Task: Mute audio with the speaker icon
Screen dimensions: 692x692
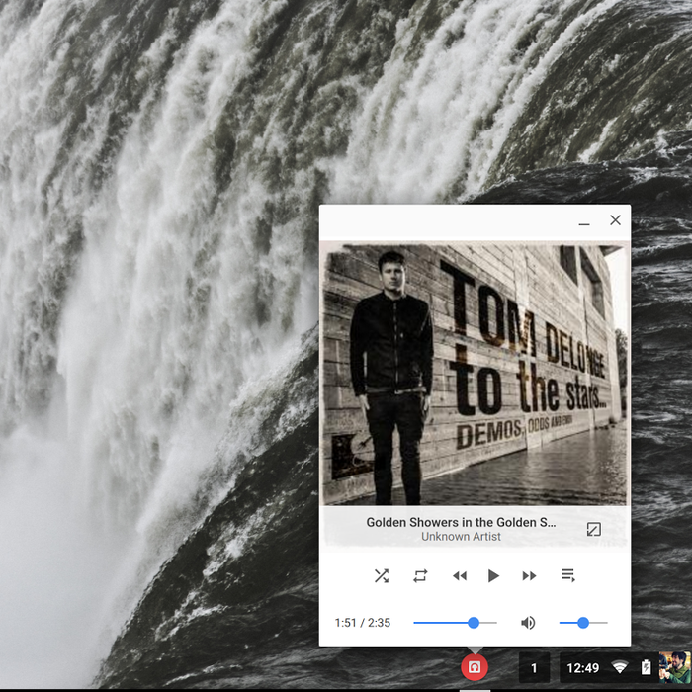Action: coord(528,623)
